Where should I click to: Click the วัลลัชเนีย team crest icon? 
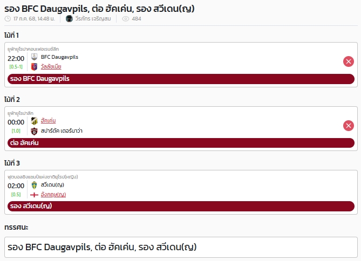tap(34, 67)
